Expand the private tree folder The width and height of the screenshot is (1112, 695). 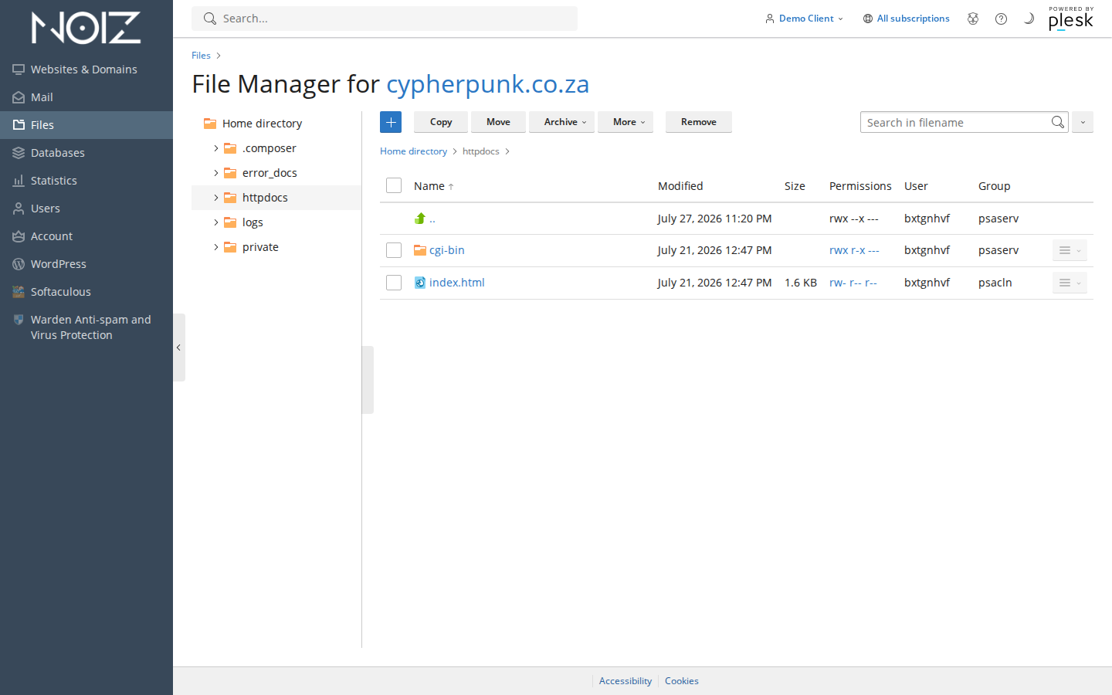[x=216, y=247]
